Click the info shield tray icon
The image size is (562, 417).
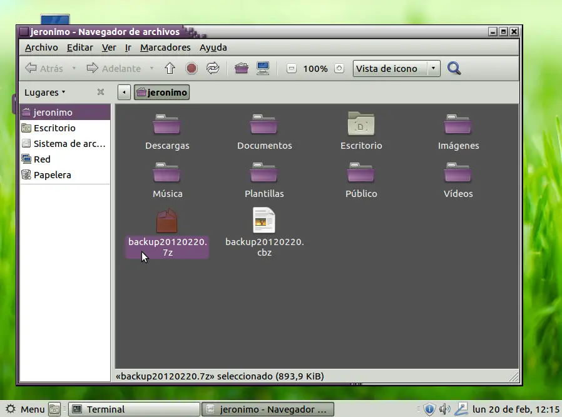429,409
